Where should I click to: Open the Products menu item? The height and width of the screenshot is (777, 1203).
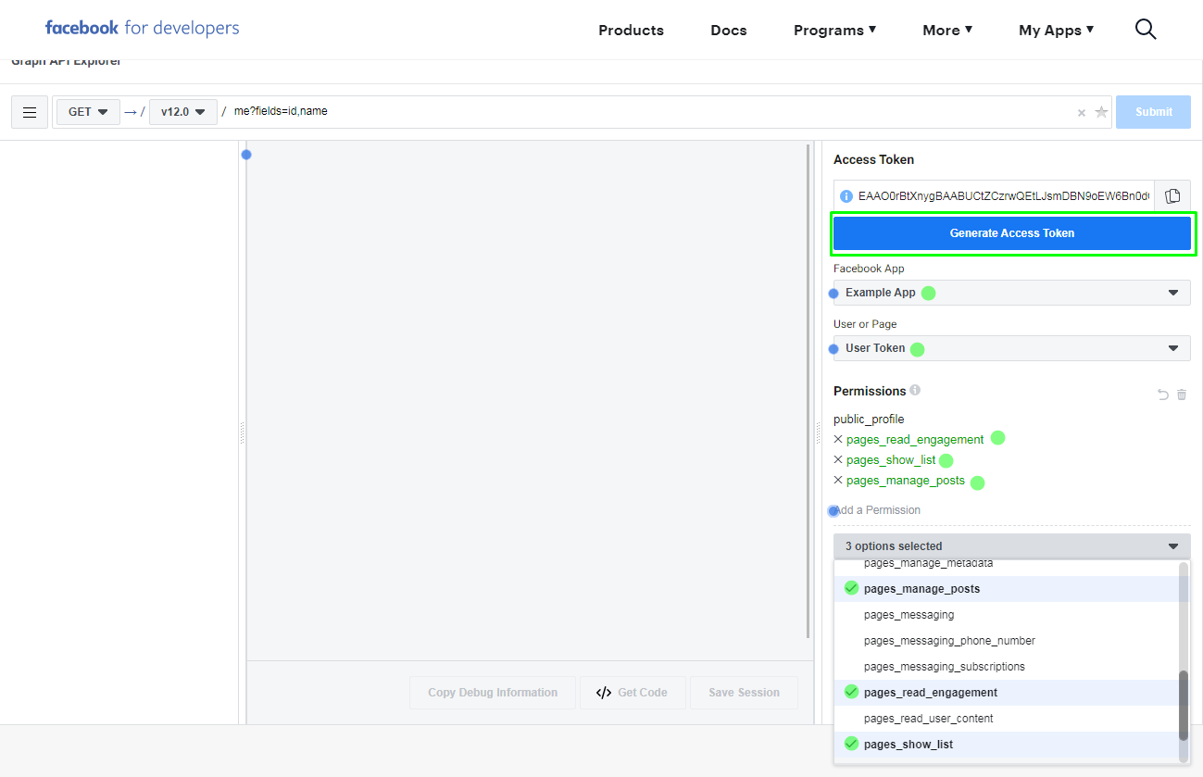click(631, 30)
